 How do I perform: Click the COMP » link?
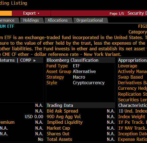click(28, 60)
